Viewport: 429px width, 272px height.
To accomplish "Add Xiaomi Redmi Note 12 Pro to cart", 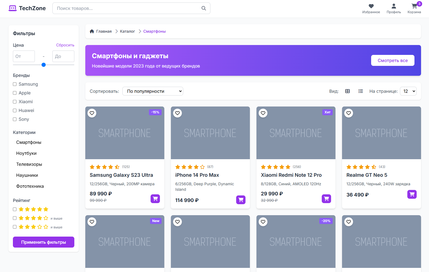I will tap(326, 199).
